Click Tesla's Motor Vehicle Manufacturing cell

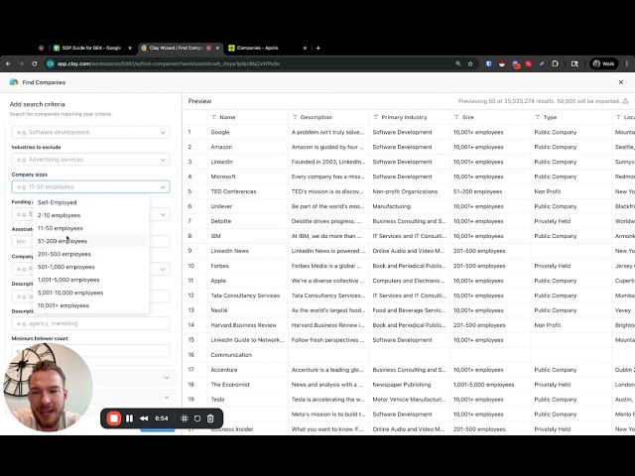(x=409, y=400)
